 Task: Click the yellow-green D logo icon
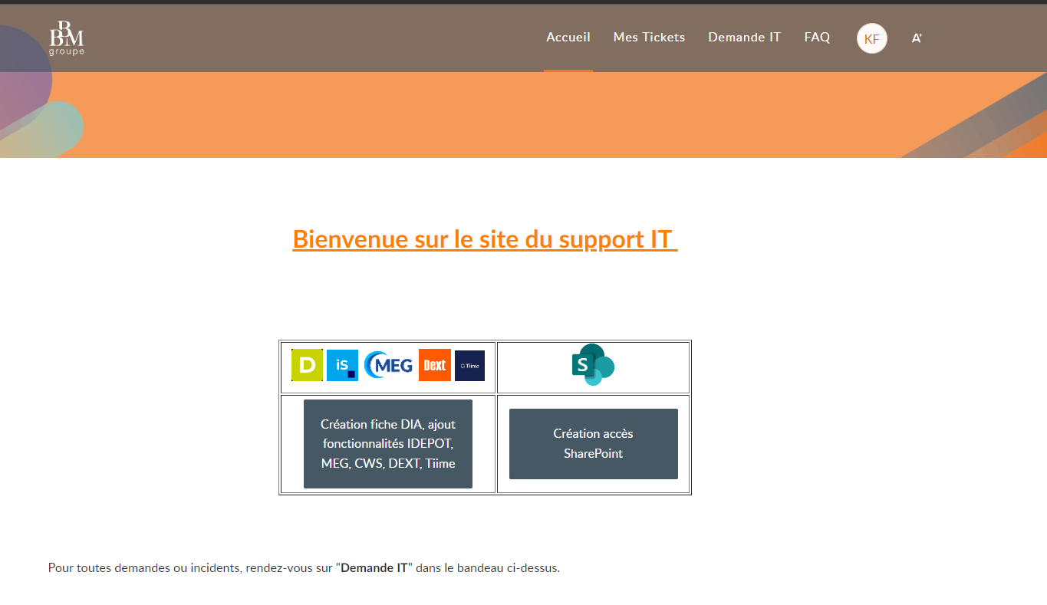[307, 365]
